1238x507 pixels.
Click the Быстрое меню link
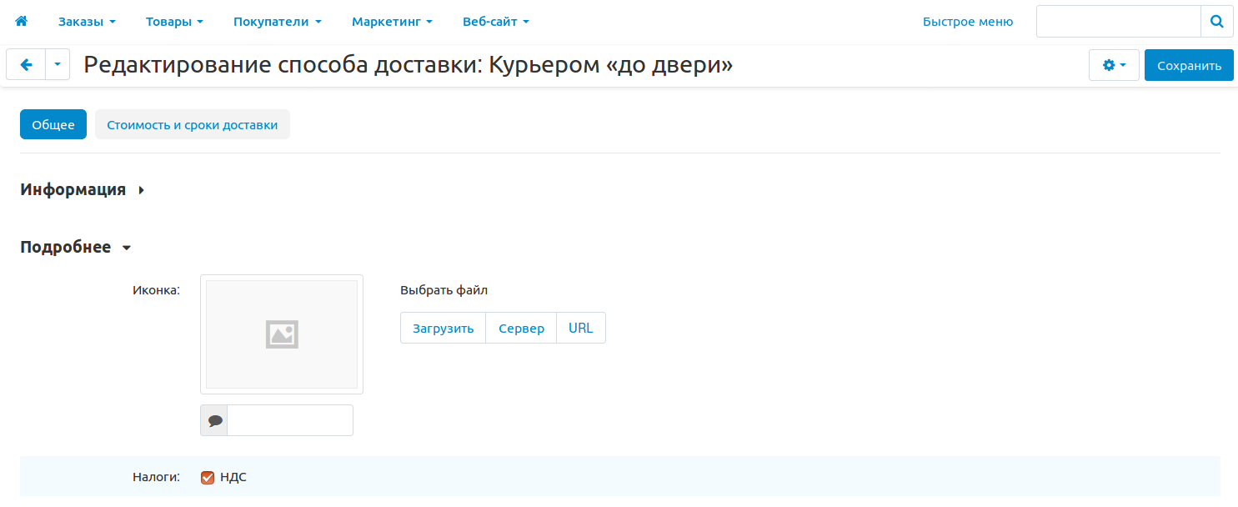tap(967, 22)
